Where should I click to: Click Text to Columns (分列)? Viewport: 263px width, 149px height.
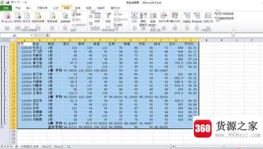pyautogui.click(x=134, y=18)
